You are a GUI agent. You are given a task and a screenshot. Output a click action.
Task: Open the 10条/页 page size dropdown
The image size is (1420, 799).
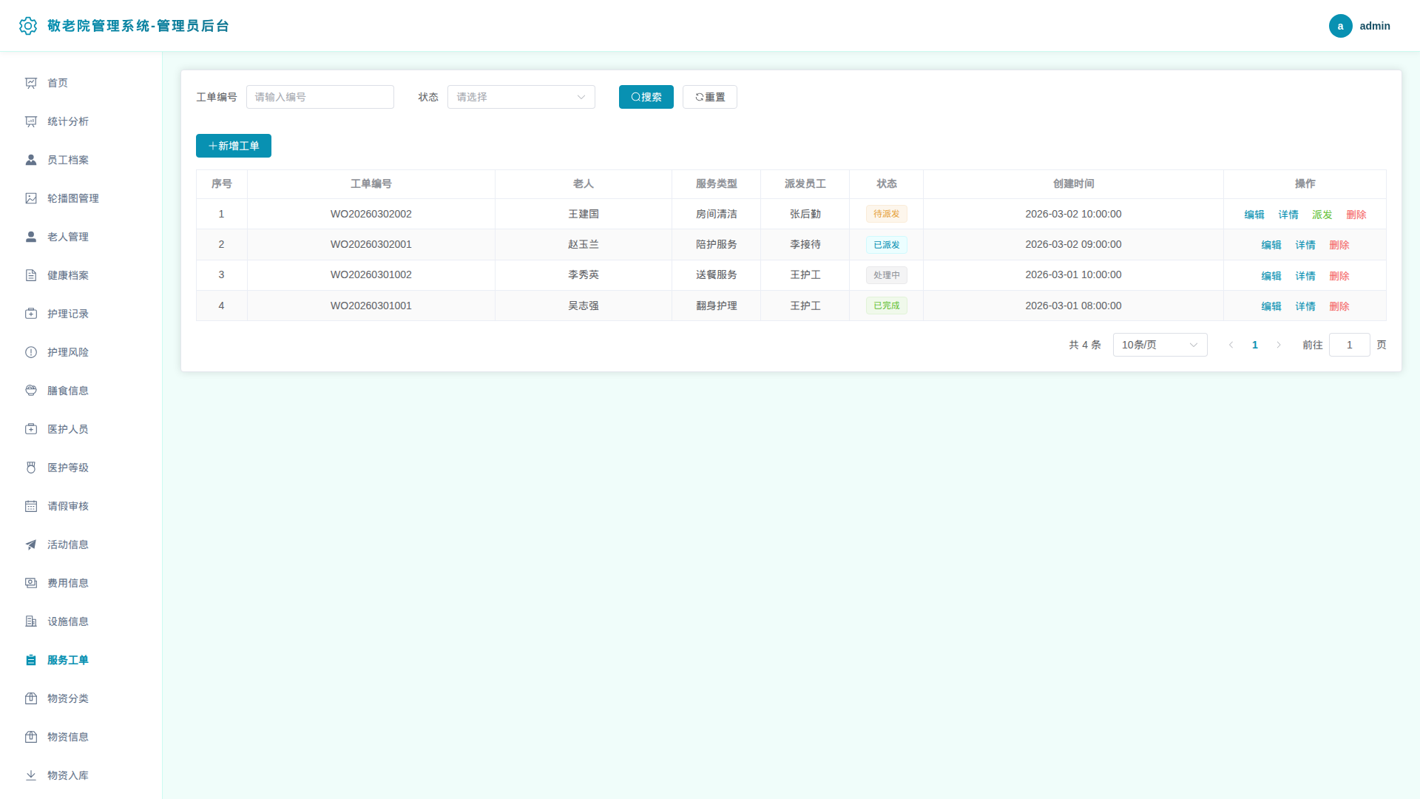[1160, 345]
